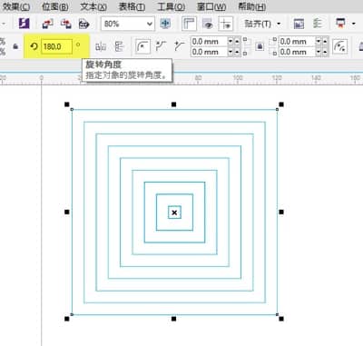The width and height of the screenshot is (363, 346).
Task: Click the import icon in the toolbar
Action: pos(47,24)
